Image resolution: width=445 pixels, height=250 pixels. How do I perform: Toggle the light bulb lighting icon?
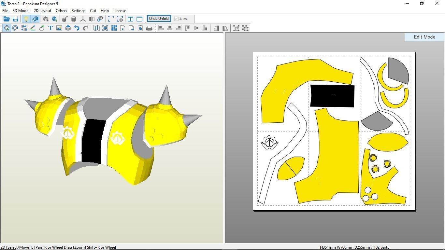(x=26, y=19)
